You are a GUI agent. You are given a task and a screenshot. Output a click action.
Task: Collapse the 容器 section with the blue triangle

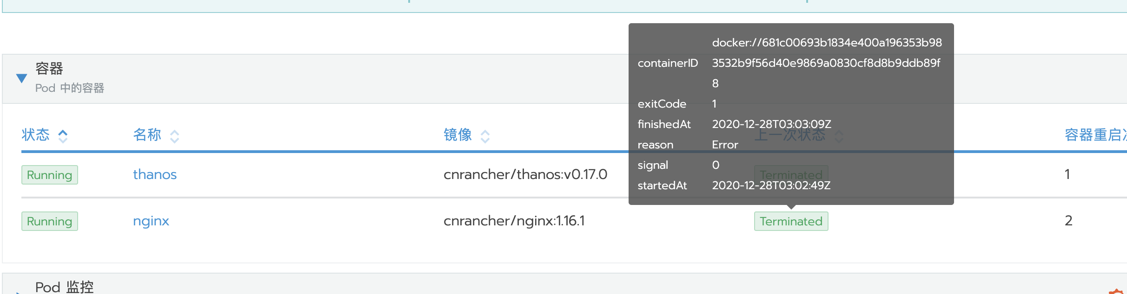pos(21,78)
